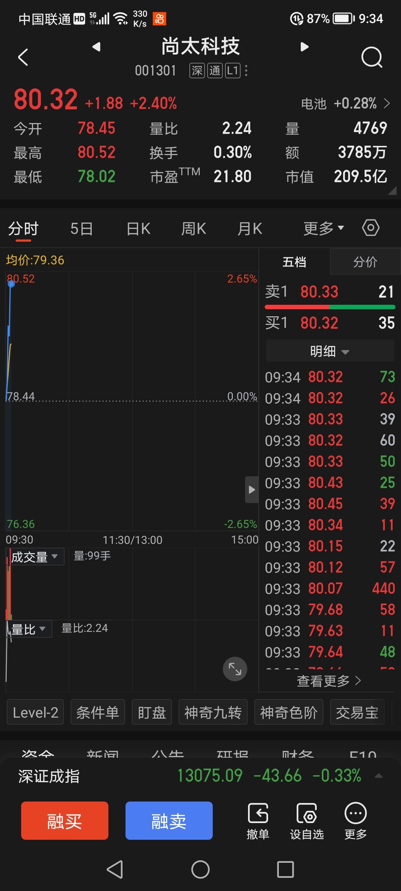
Task: Tap trade row 80.07 with 440 volume
Action: coord(330,588)
